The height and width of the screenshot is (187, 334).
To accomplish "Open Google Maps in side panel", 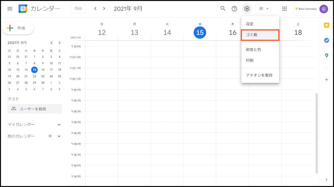I will (x=326, y=56).
